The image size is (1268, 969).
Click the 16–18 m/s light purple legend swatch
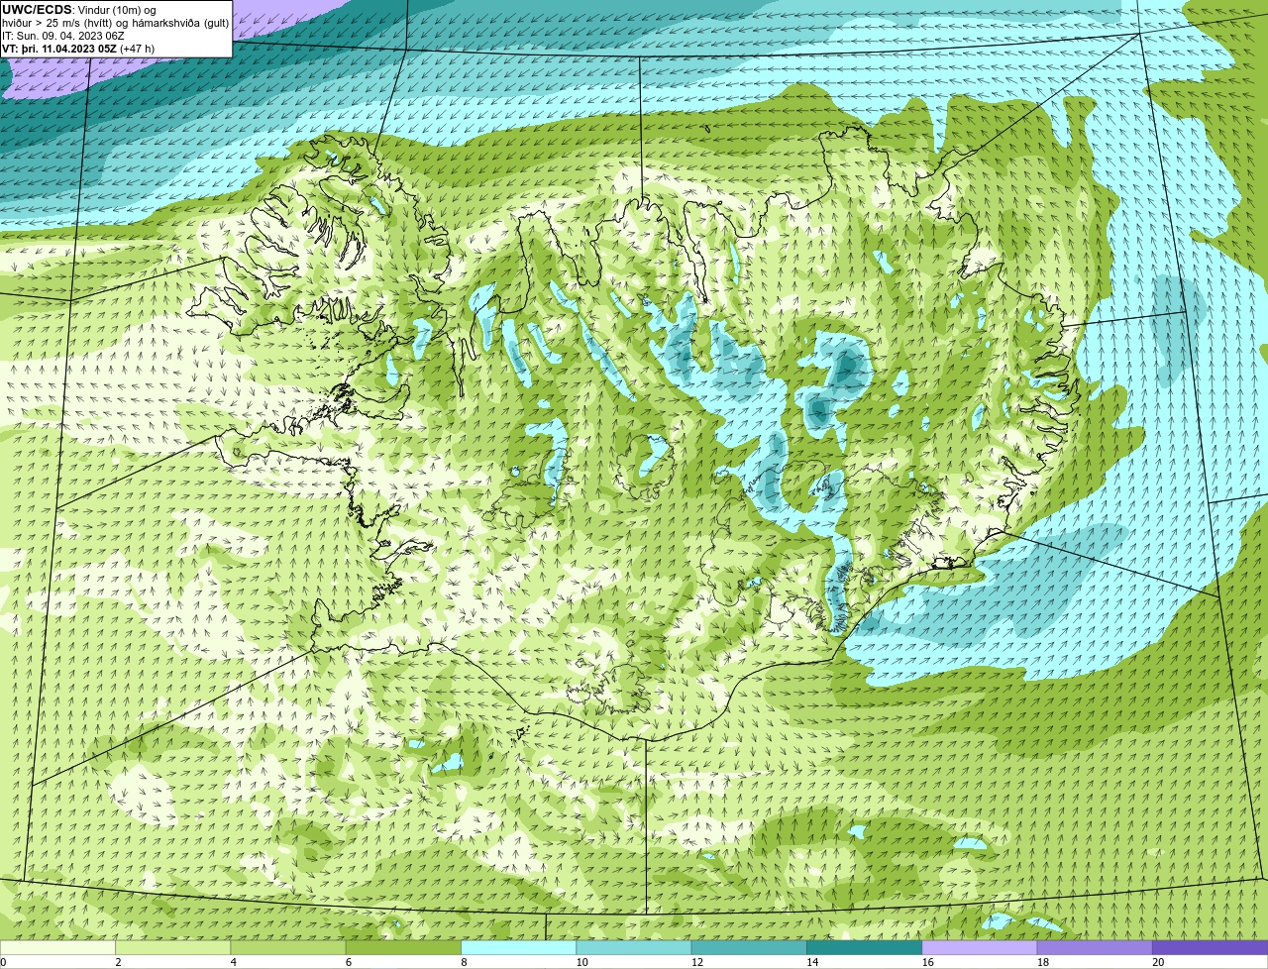click(980, 947)
